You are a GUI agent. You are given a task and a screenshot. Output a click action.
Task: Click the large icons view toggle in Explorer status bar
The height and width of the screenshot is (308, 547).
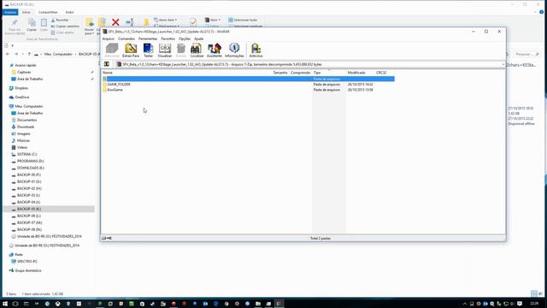(540, 293)
